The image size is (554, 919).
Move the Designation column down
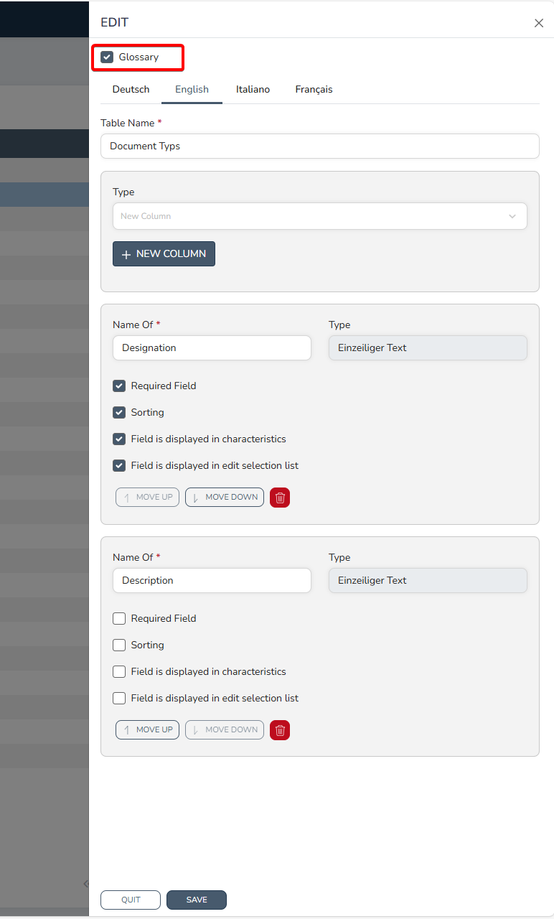225,498
